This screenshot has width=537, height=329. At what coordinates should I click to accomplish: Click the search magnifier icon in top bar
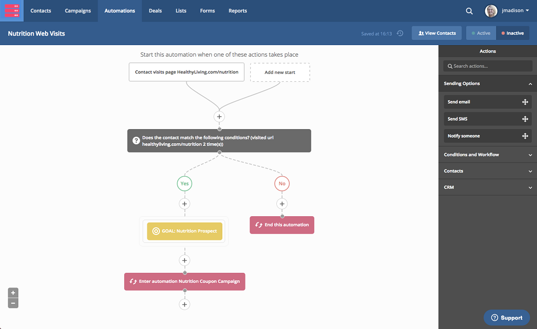469,11
